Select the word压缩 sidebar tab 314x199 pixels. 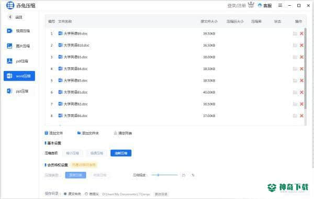(19, 76)
